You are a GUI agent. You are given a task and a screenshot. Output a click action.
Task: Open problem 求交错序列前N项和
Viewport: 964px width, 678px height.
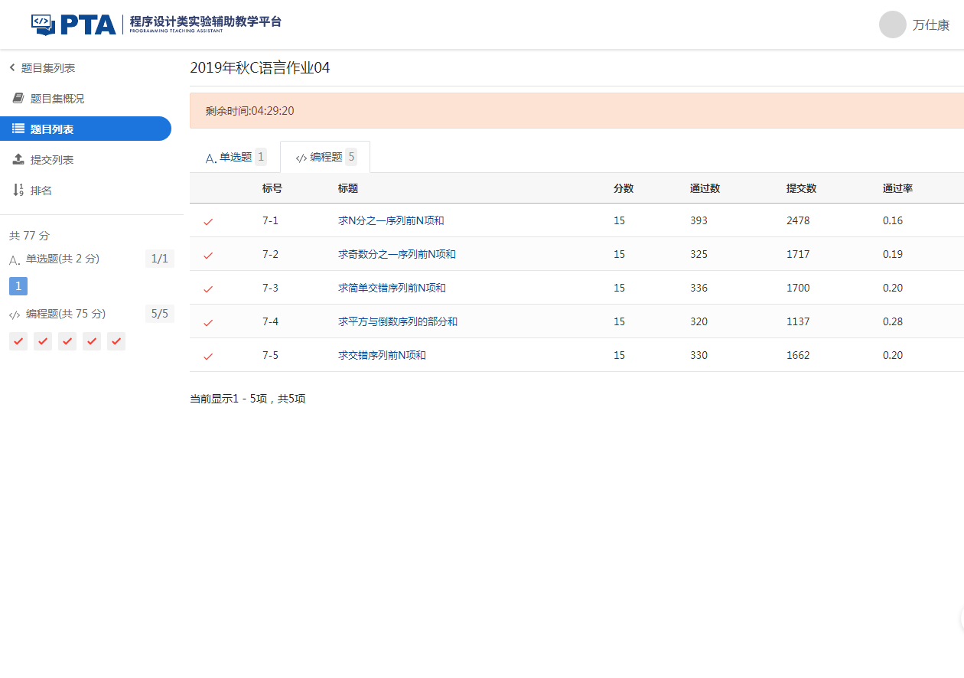[x=382, y=355]
